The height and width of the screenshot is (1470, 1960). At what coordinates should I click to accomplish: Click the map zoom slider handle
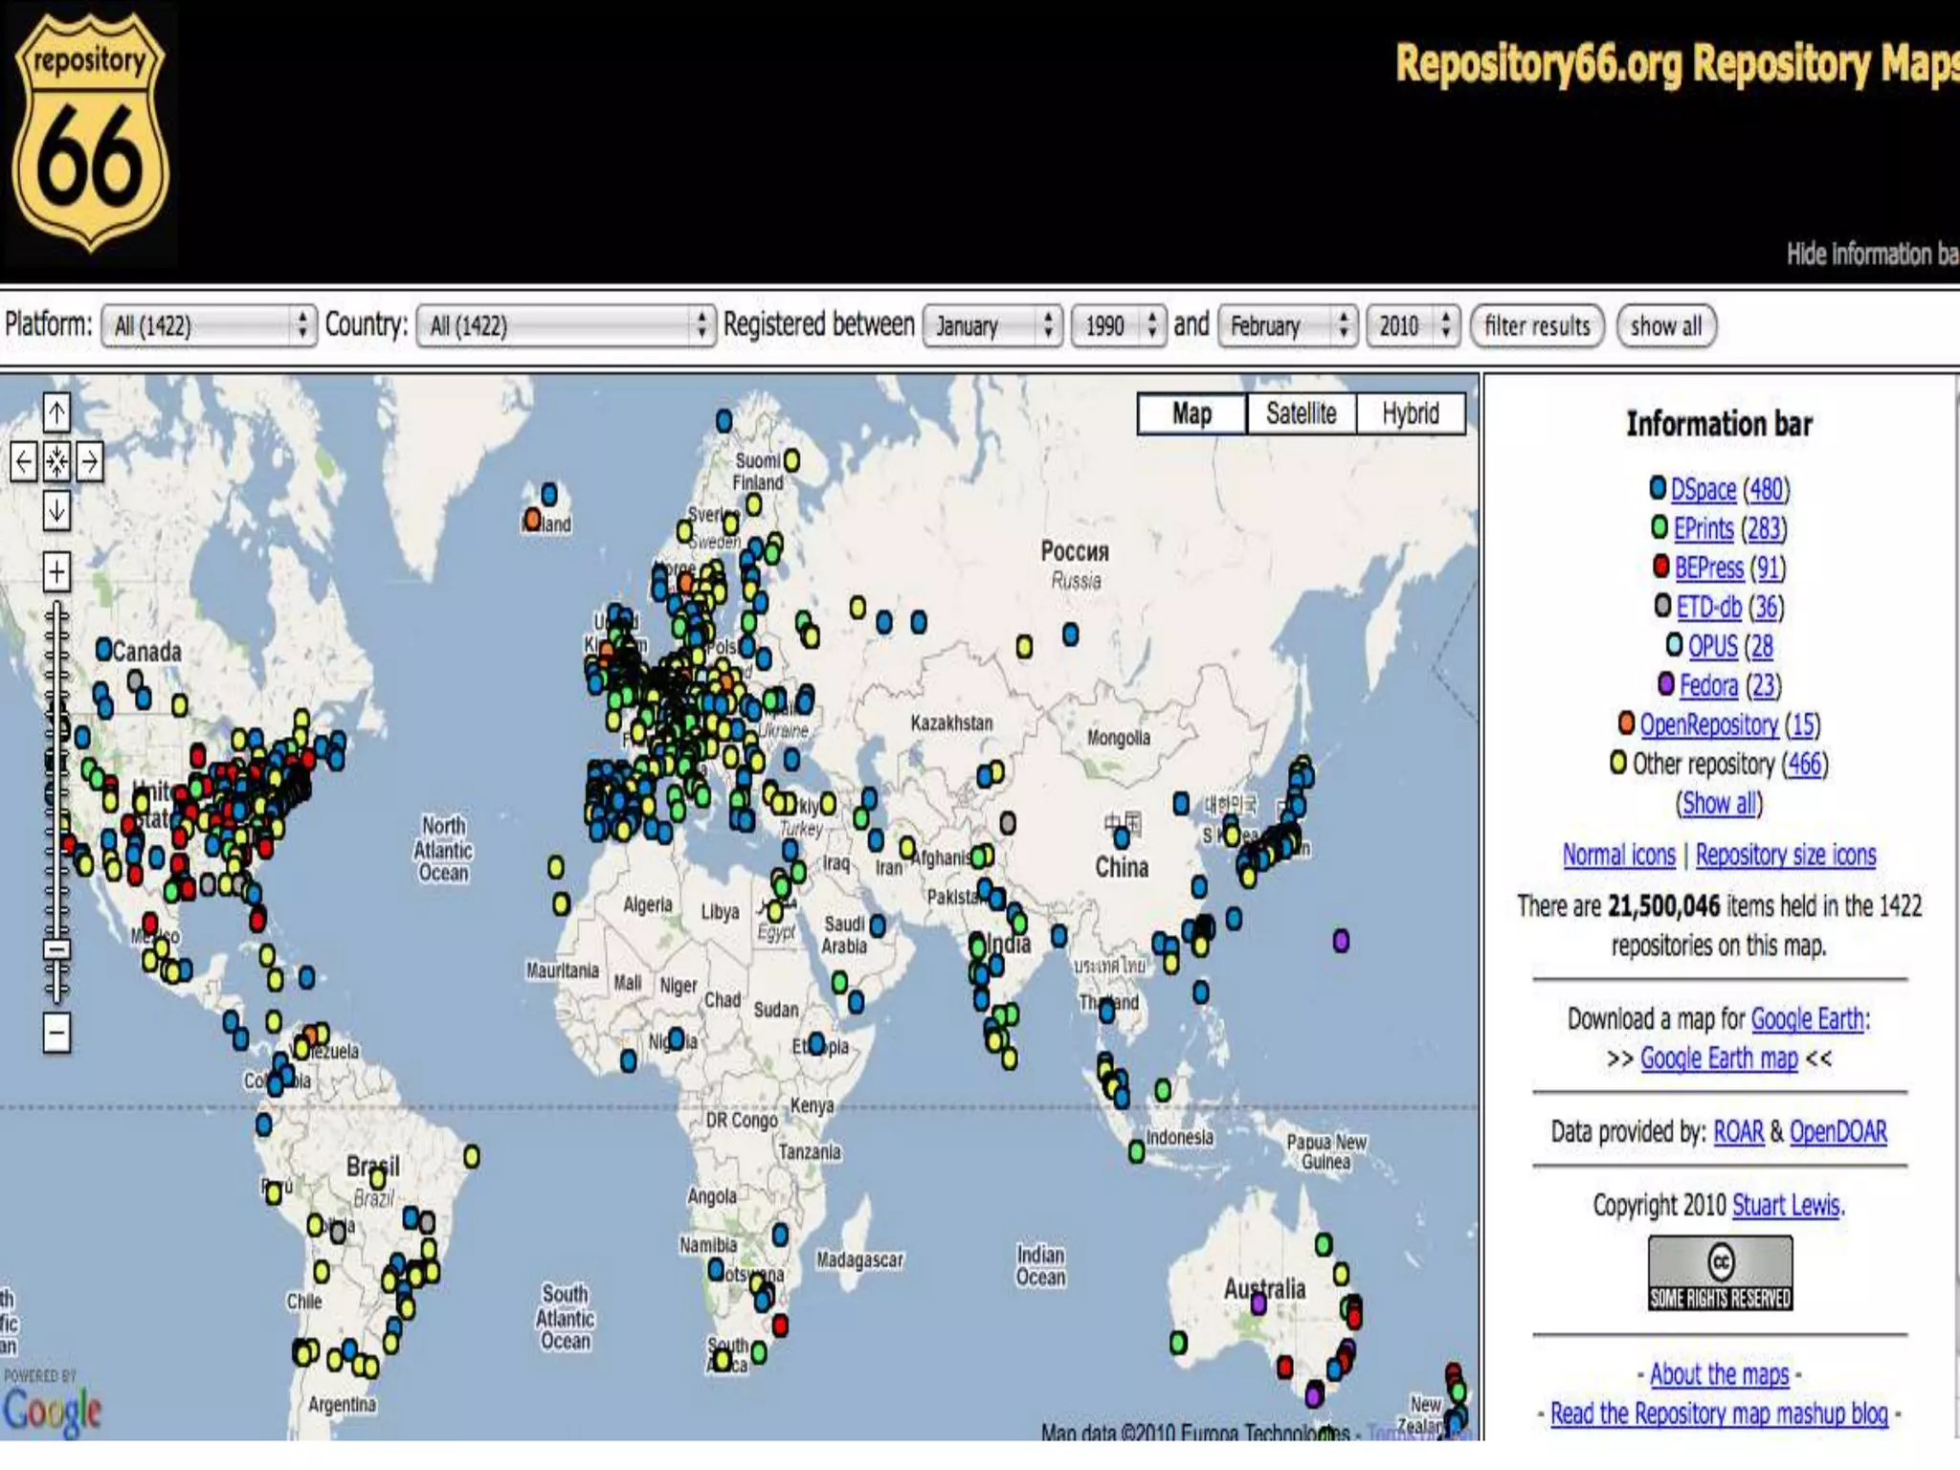click(56, 949)
